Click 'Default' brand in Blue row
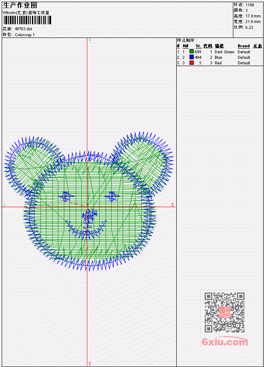Viewport: 264px width, 367px height. click(244, 58)
